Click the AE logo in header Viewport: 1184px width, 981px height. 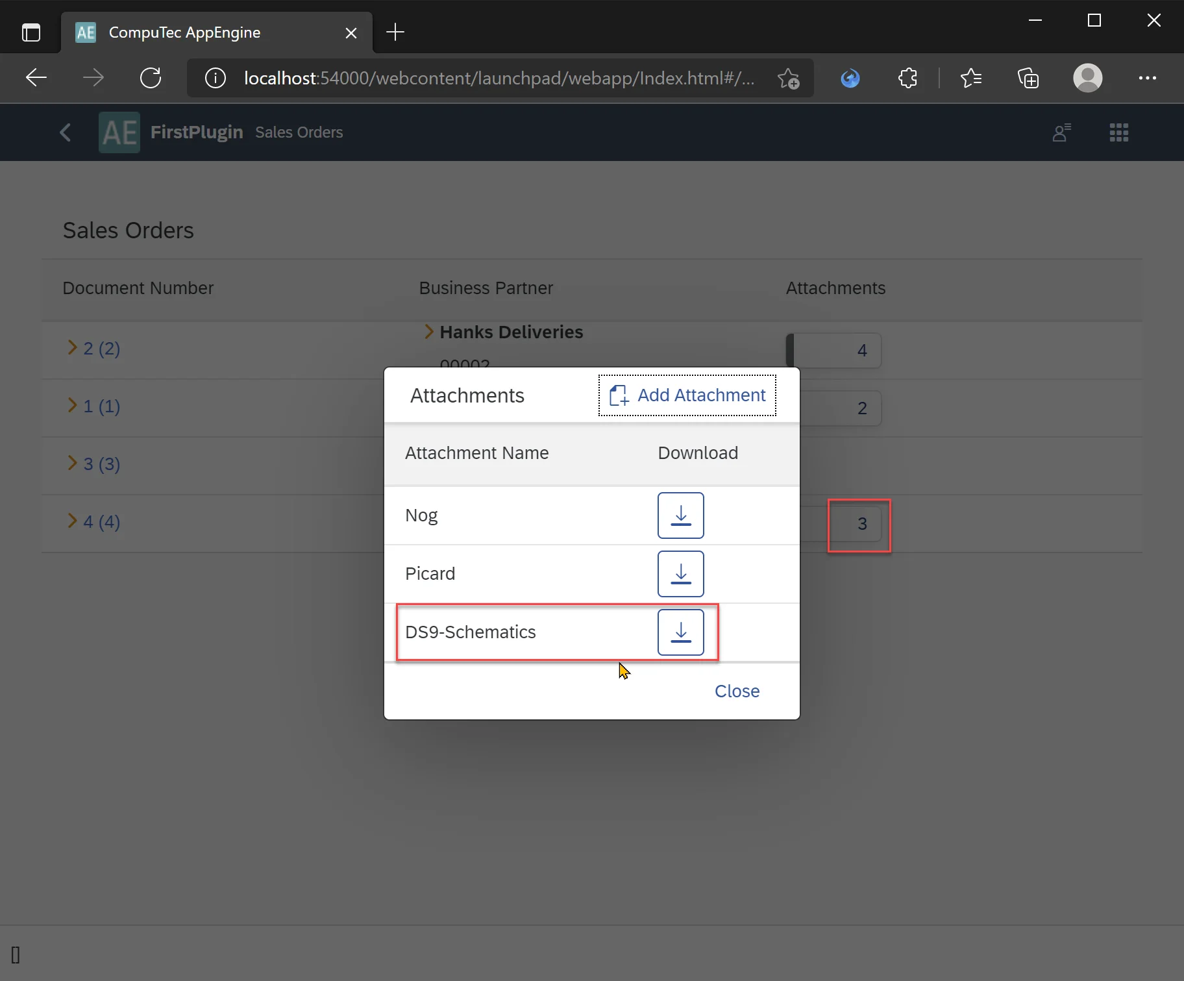click(119, 132)
